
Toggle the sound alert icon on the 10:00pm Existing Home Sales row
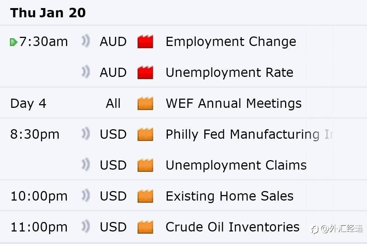point(86,195)
